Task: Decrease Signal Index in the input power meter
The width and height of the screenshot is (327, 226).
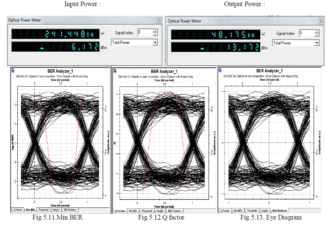Action: [155, 34]
